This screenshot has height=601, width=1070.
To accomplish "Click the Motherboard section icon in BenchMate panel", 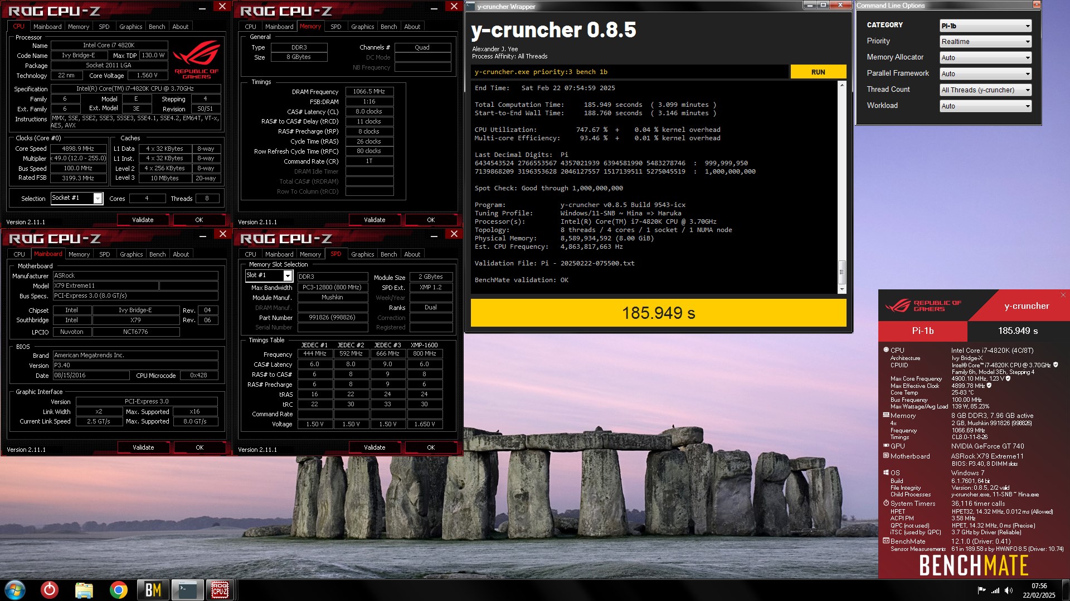I will point(886,456).
